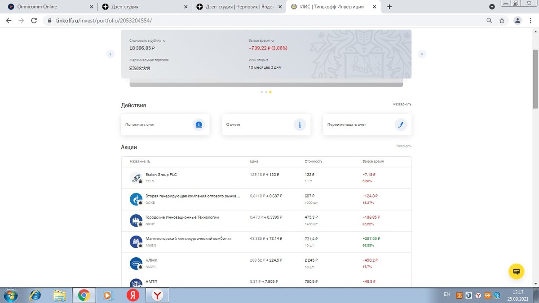Open Etalon Group PLC stock row
The width and height of the screenshot is (539, 303).
[x=266, y=178]
